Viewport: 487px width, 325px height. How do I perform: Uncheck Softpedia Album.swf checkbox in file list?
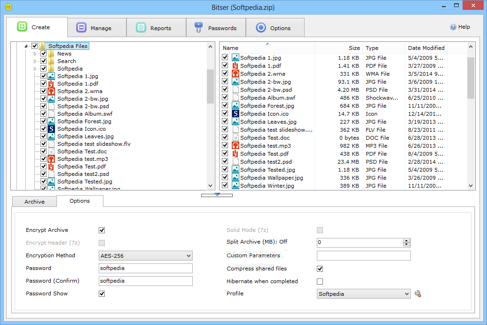[x=225, y=97]
